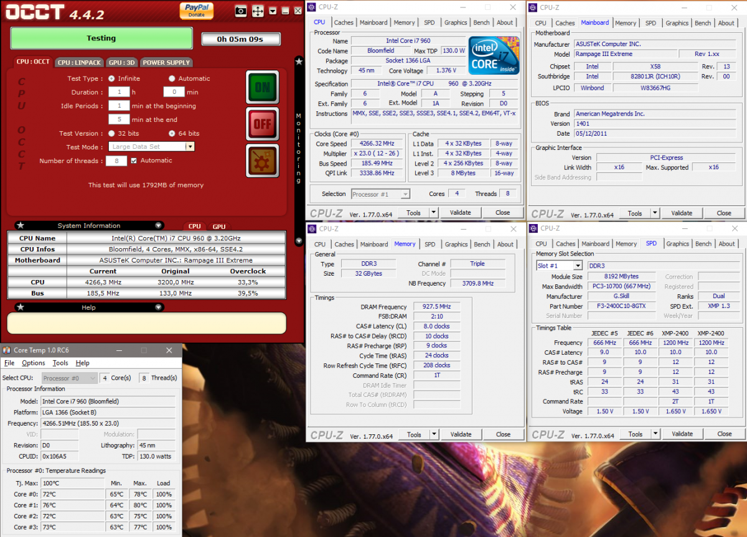Click Validate in the CPU-Z SPD window
The image size is (747, 537).
tap(682, 434)
